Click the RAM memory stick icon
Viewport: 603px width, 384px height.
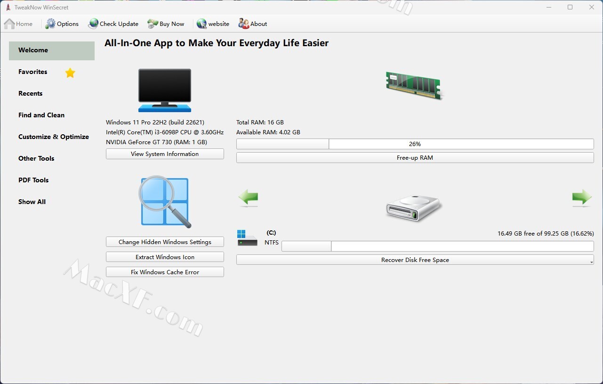tap(414, 85)
